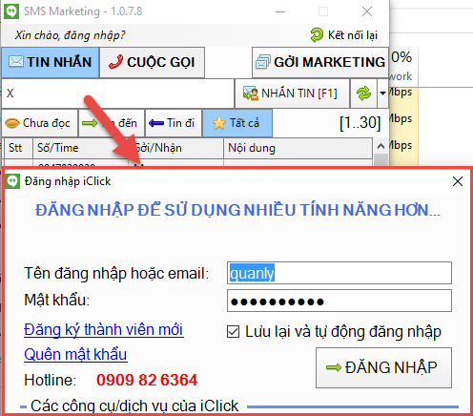Image resolution: width=473 pixels, height=416 pixels.
Task: Sort by the Stt column header
Action: tap(18, 148)
